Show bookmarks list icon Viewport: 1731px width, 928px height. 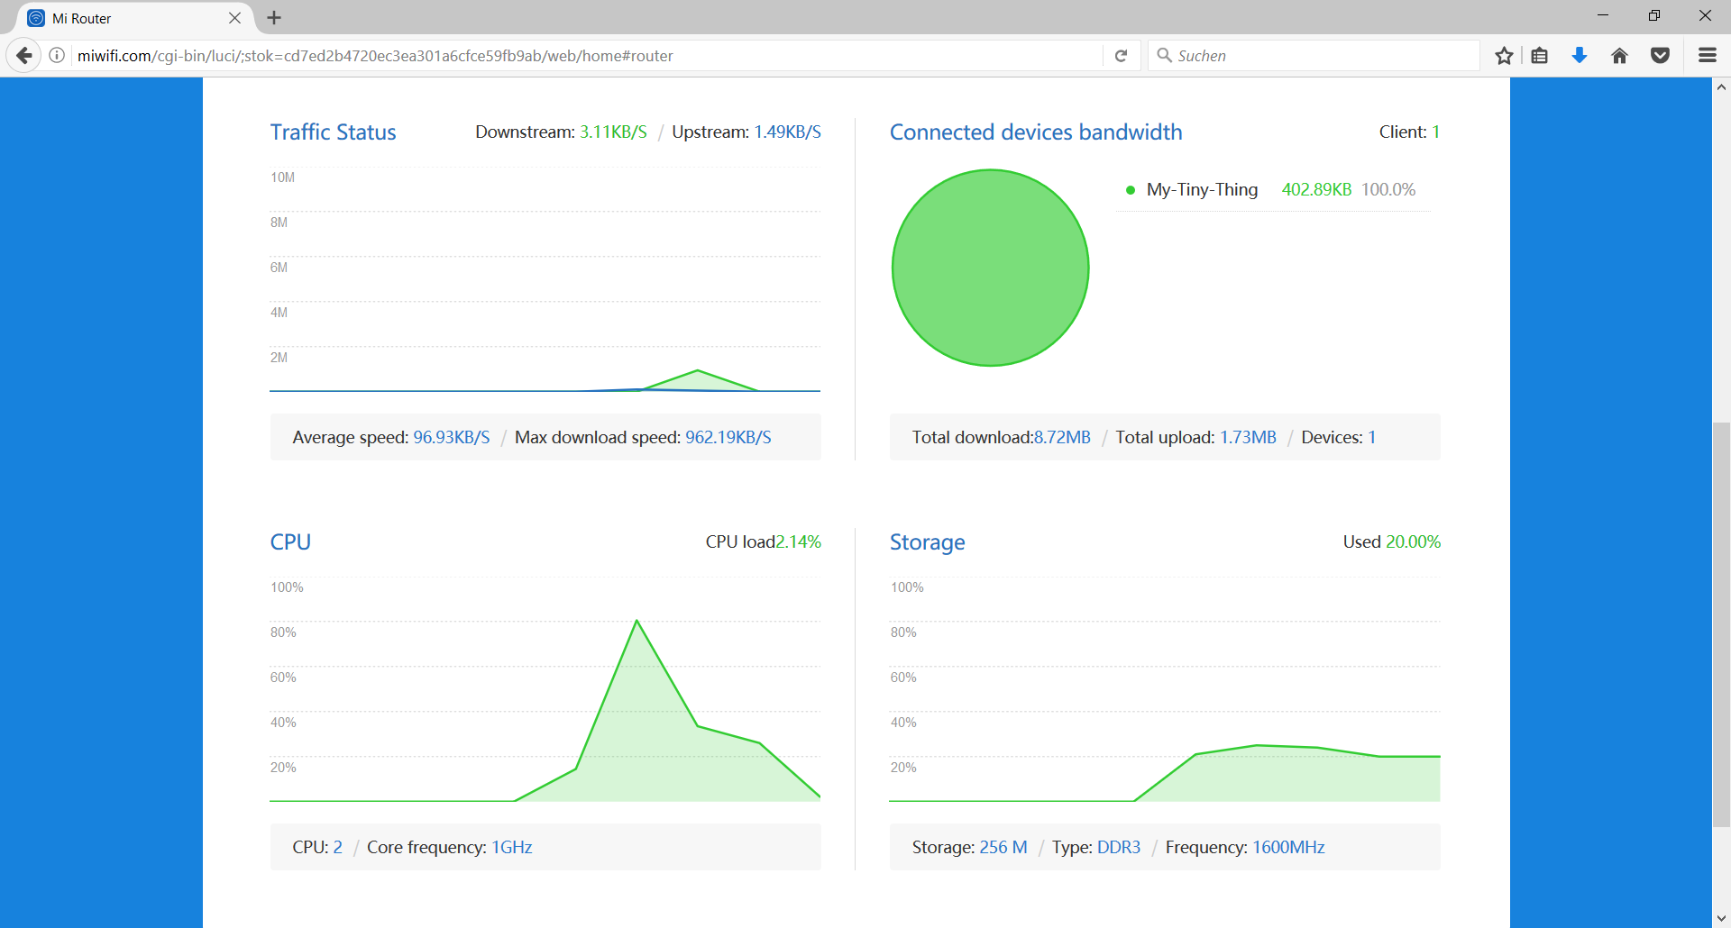point(1540,56)
